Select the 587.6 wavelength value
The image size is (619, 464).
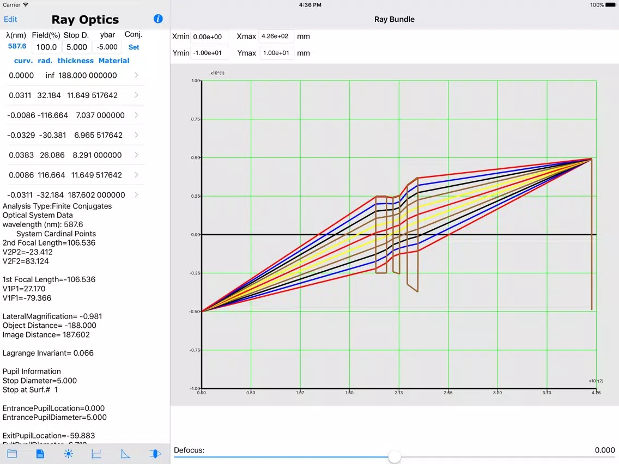[17, 46]
